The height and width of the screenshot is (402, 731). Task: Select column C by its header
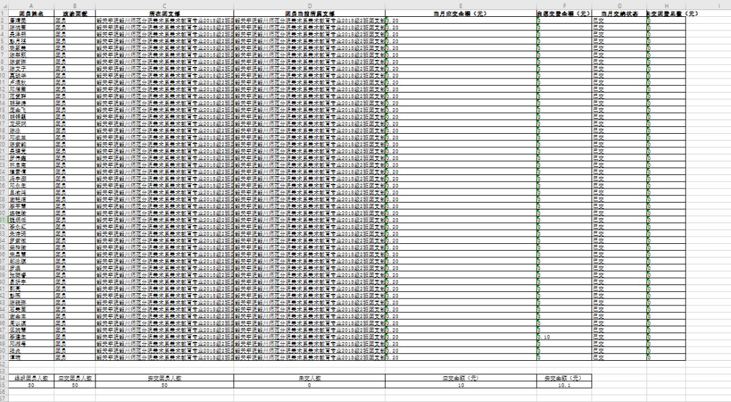(164, 5)
